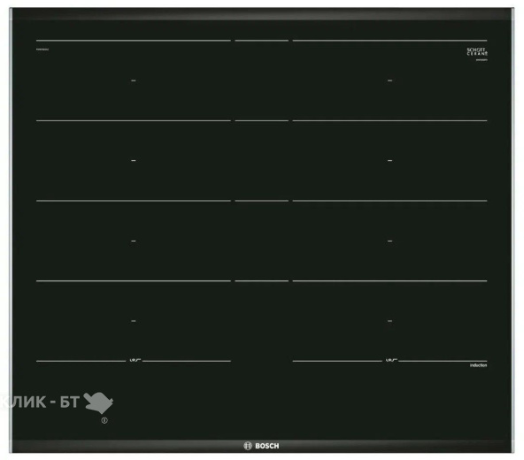This screenshot has height=460, width=524.
Task: Click the Bosch circular emblem
Action: [248, 446]
